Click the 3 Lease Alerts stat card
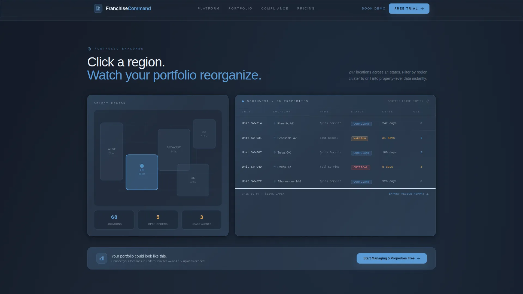Viewport: 523px width, 294px height. 202,220
